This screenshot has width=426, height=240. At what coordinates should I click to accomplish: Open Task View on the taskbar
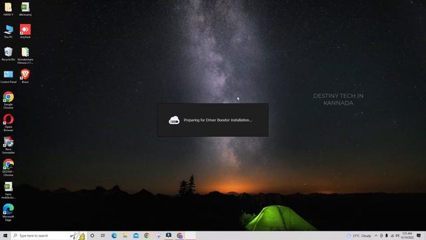(103, 235)
